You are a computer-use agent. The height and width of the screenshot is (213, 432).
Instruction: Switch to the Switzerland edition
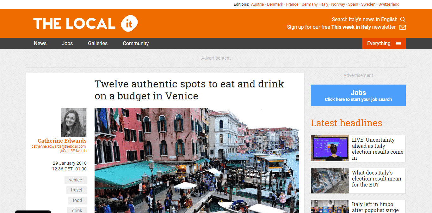pos(389,4)
